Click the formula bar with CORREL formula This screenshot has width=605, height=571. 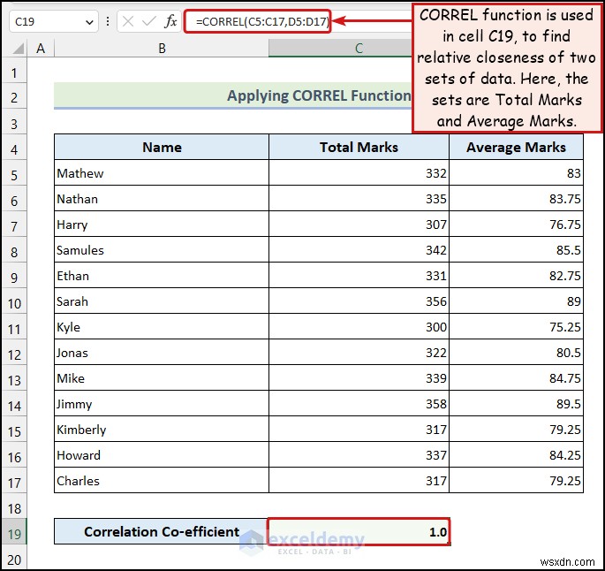point(257,21)
